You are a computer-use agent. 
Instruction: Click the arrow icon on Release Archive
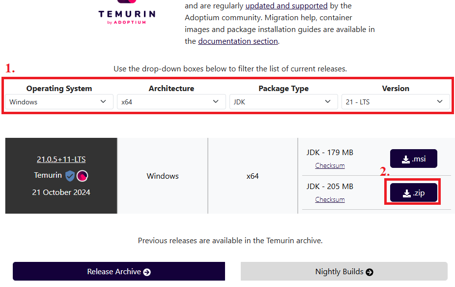pyautogui.click(x=147, y=272)
